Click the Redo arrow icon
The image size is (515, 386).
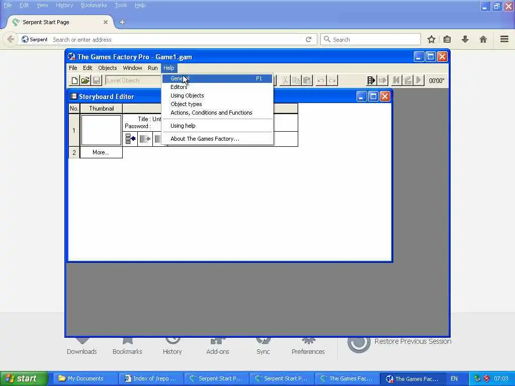pos(332,80)
